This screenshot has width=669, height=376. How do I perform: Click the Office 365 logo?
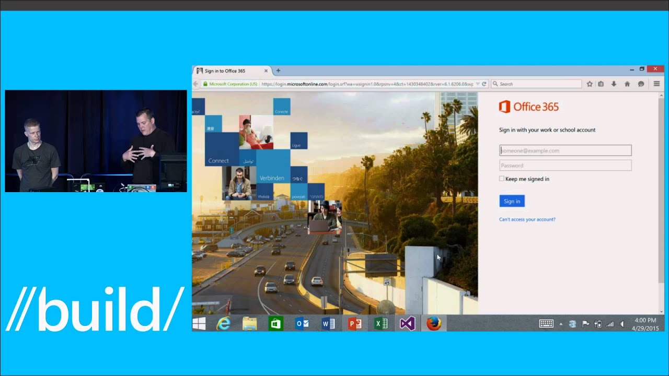point(529,107)
